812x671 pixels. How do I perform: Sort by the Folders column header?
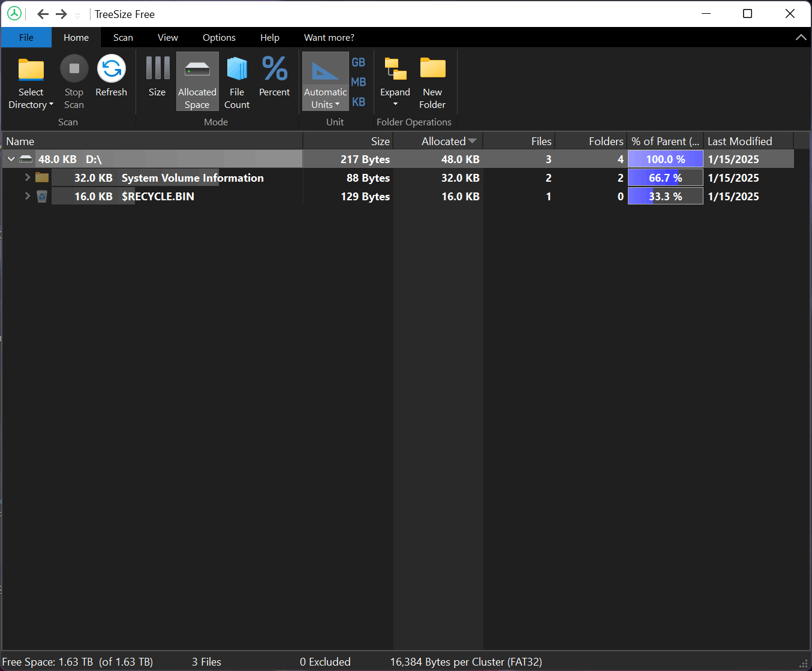point(591,142)
